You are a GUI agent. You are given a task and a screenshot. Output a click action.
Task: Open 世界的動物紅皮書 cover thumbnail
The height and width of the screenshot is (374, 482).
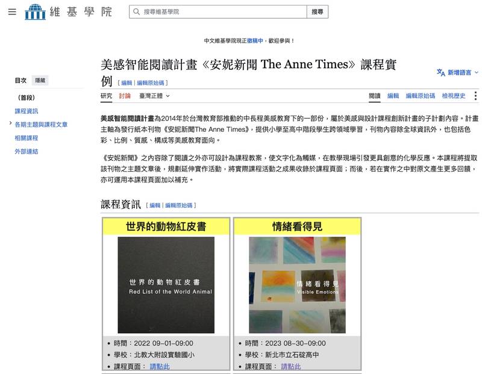point(166,285)
